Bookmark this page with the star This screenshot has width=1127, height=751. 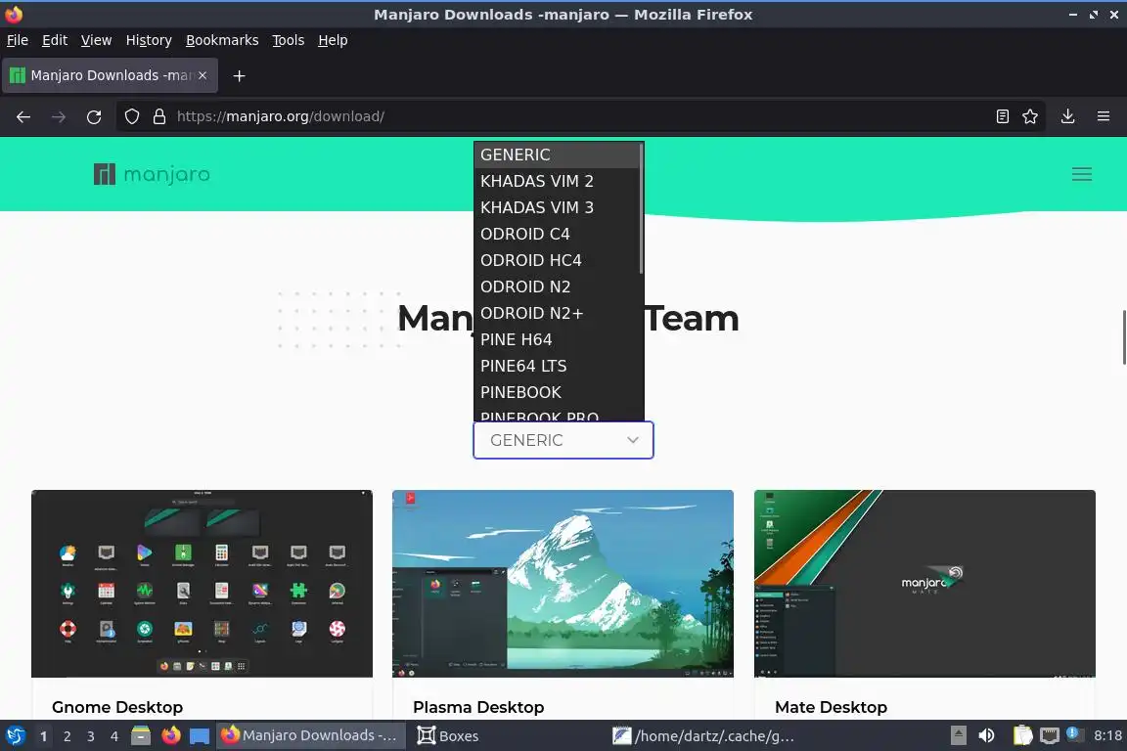pos(1030,116)
